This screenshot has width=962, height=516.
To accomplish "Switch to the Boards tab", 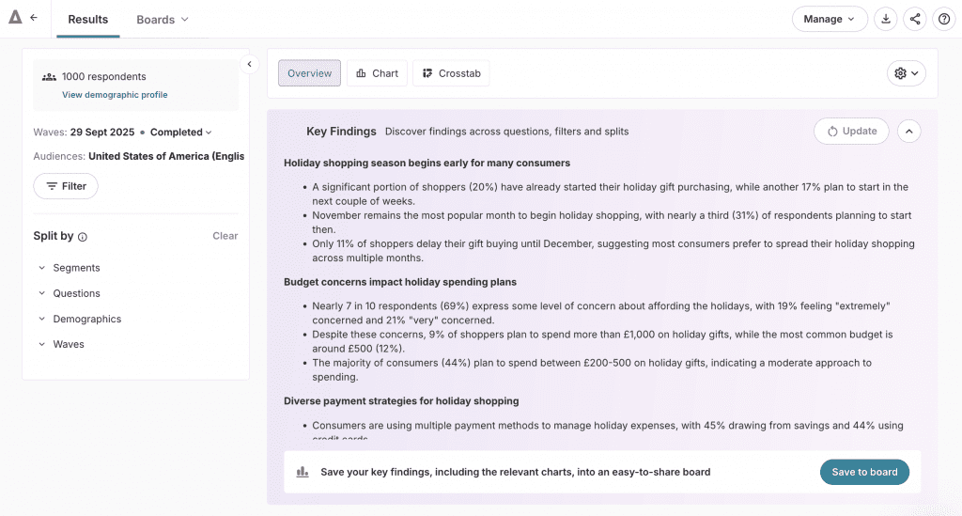I will click(162, 19).
